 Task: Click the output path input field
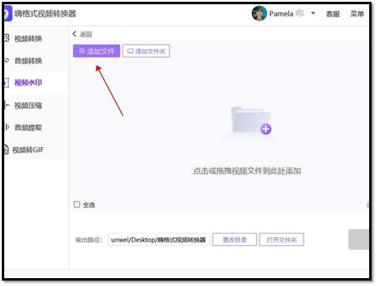(x=159, y=240)
